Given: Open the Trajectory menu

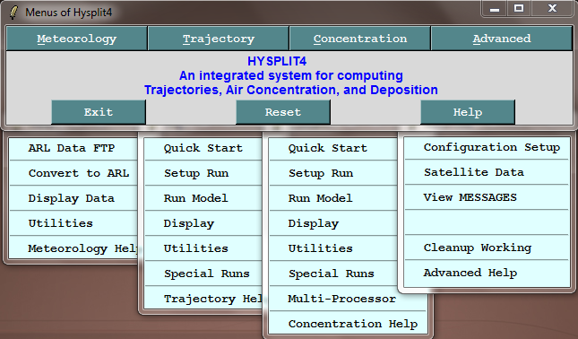Looking at the screenshot, I should (x=219, y=39).
